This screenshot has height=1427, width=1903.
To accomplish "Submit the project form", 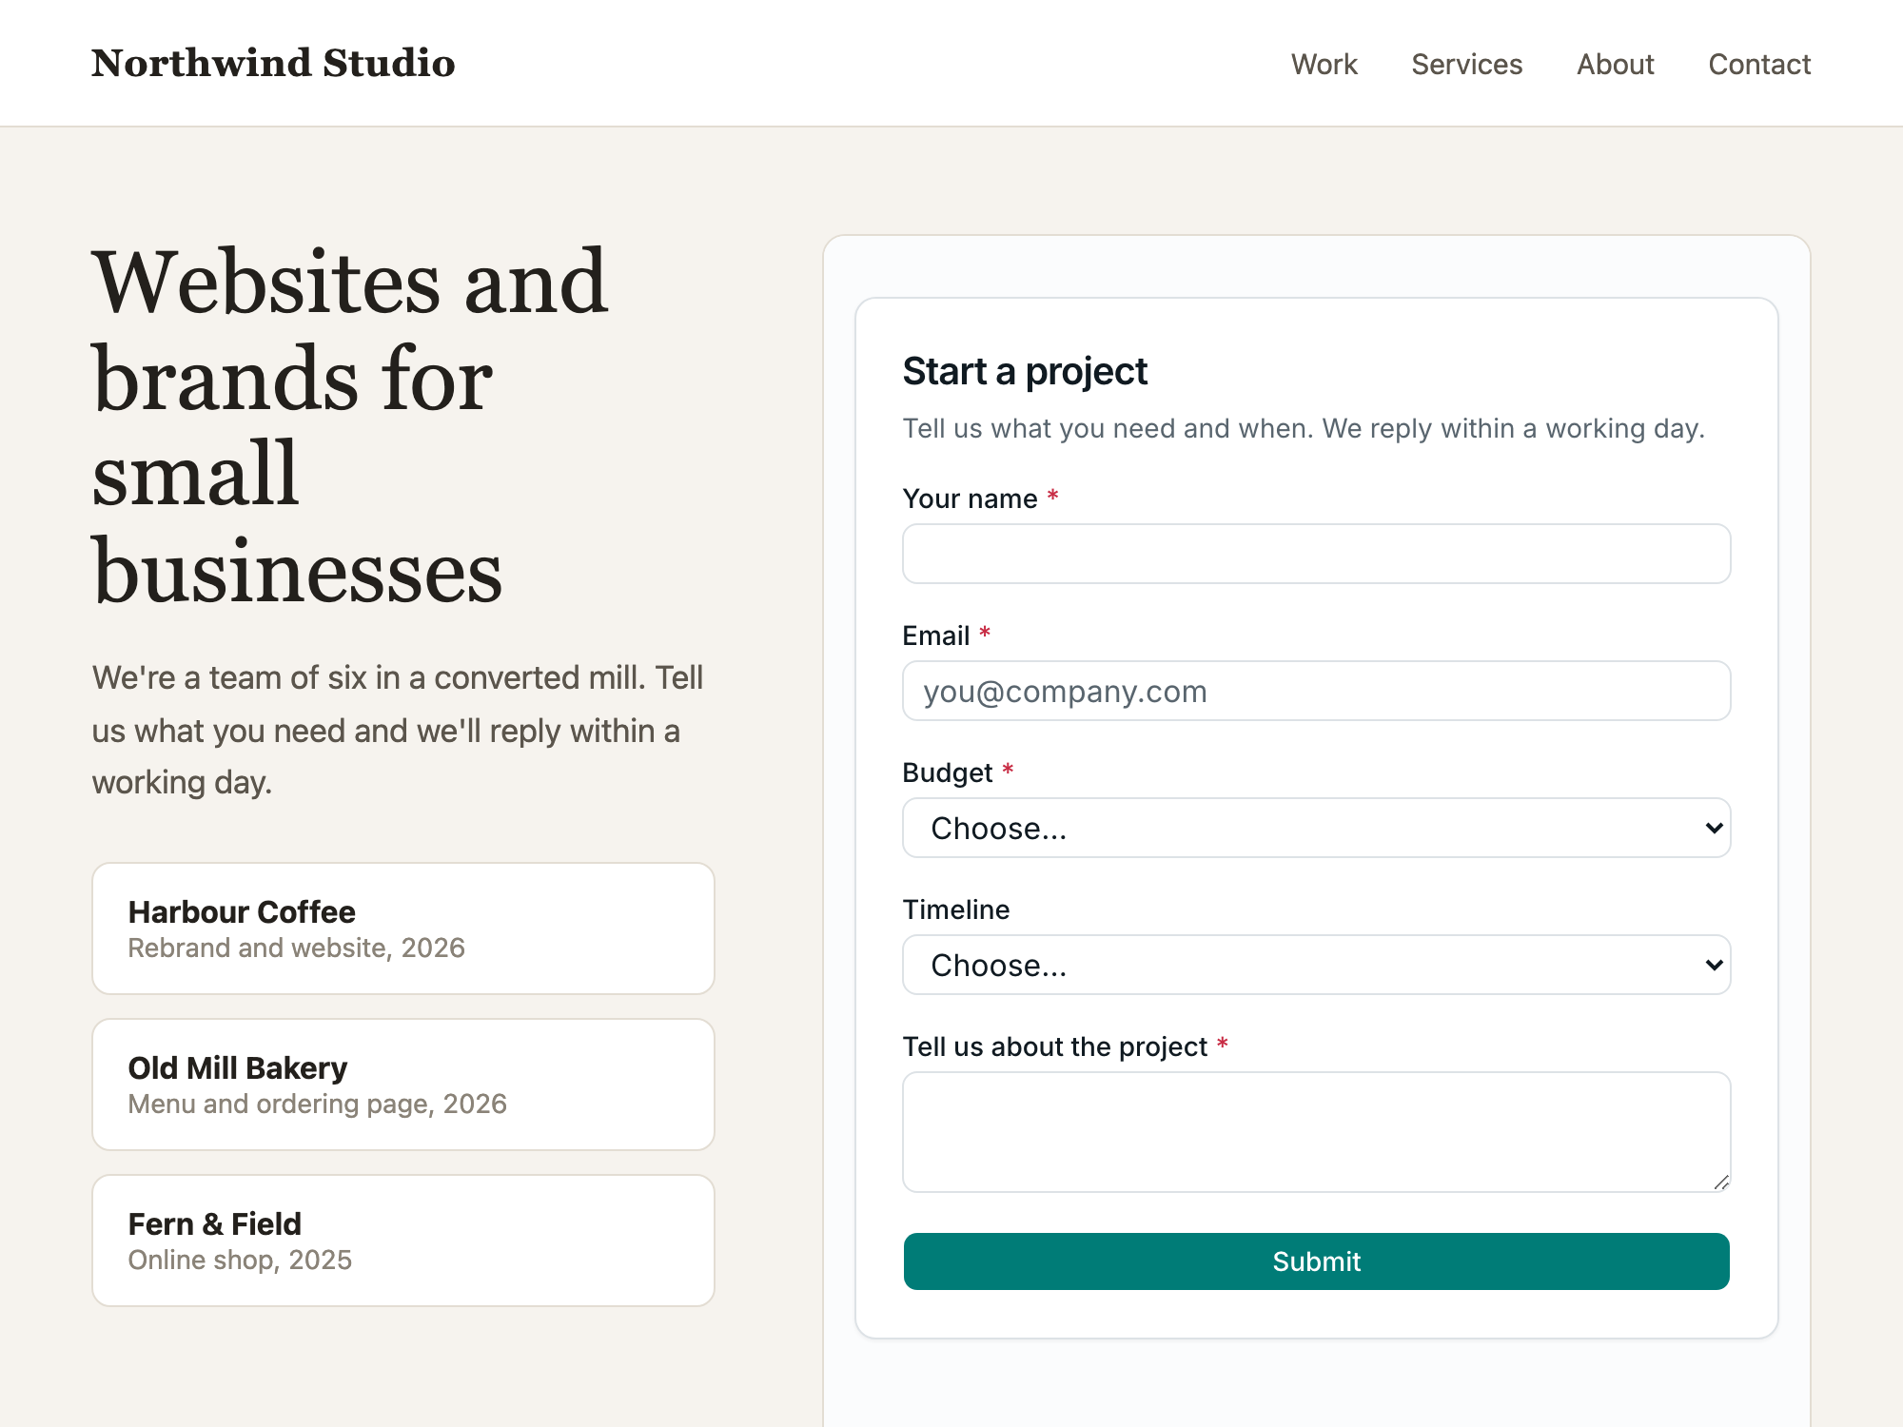I will (1316, 1261).
